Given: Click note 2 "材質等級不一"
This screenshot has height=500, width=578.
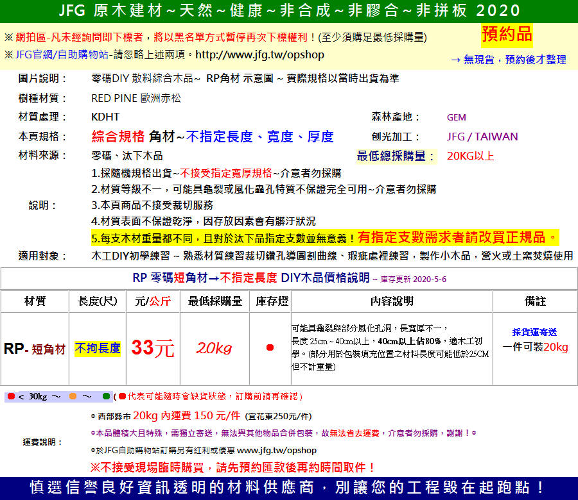Looking at the screenshot, I should tap(263, 189).
